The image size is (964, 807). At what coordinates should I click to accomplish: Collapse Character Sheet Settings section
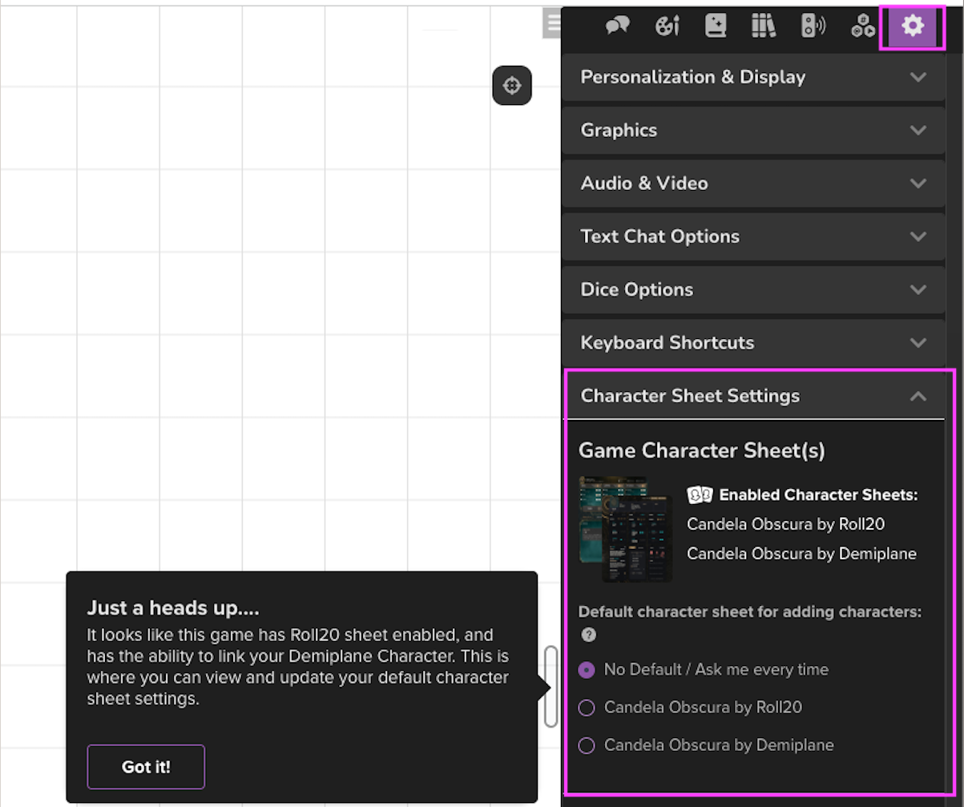(753, 396)
